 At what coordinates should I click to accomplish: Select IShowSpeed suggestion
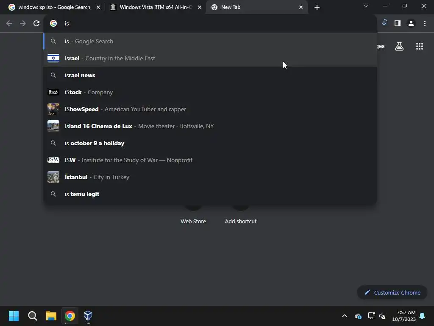(210, 109)
